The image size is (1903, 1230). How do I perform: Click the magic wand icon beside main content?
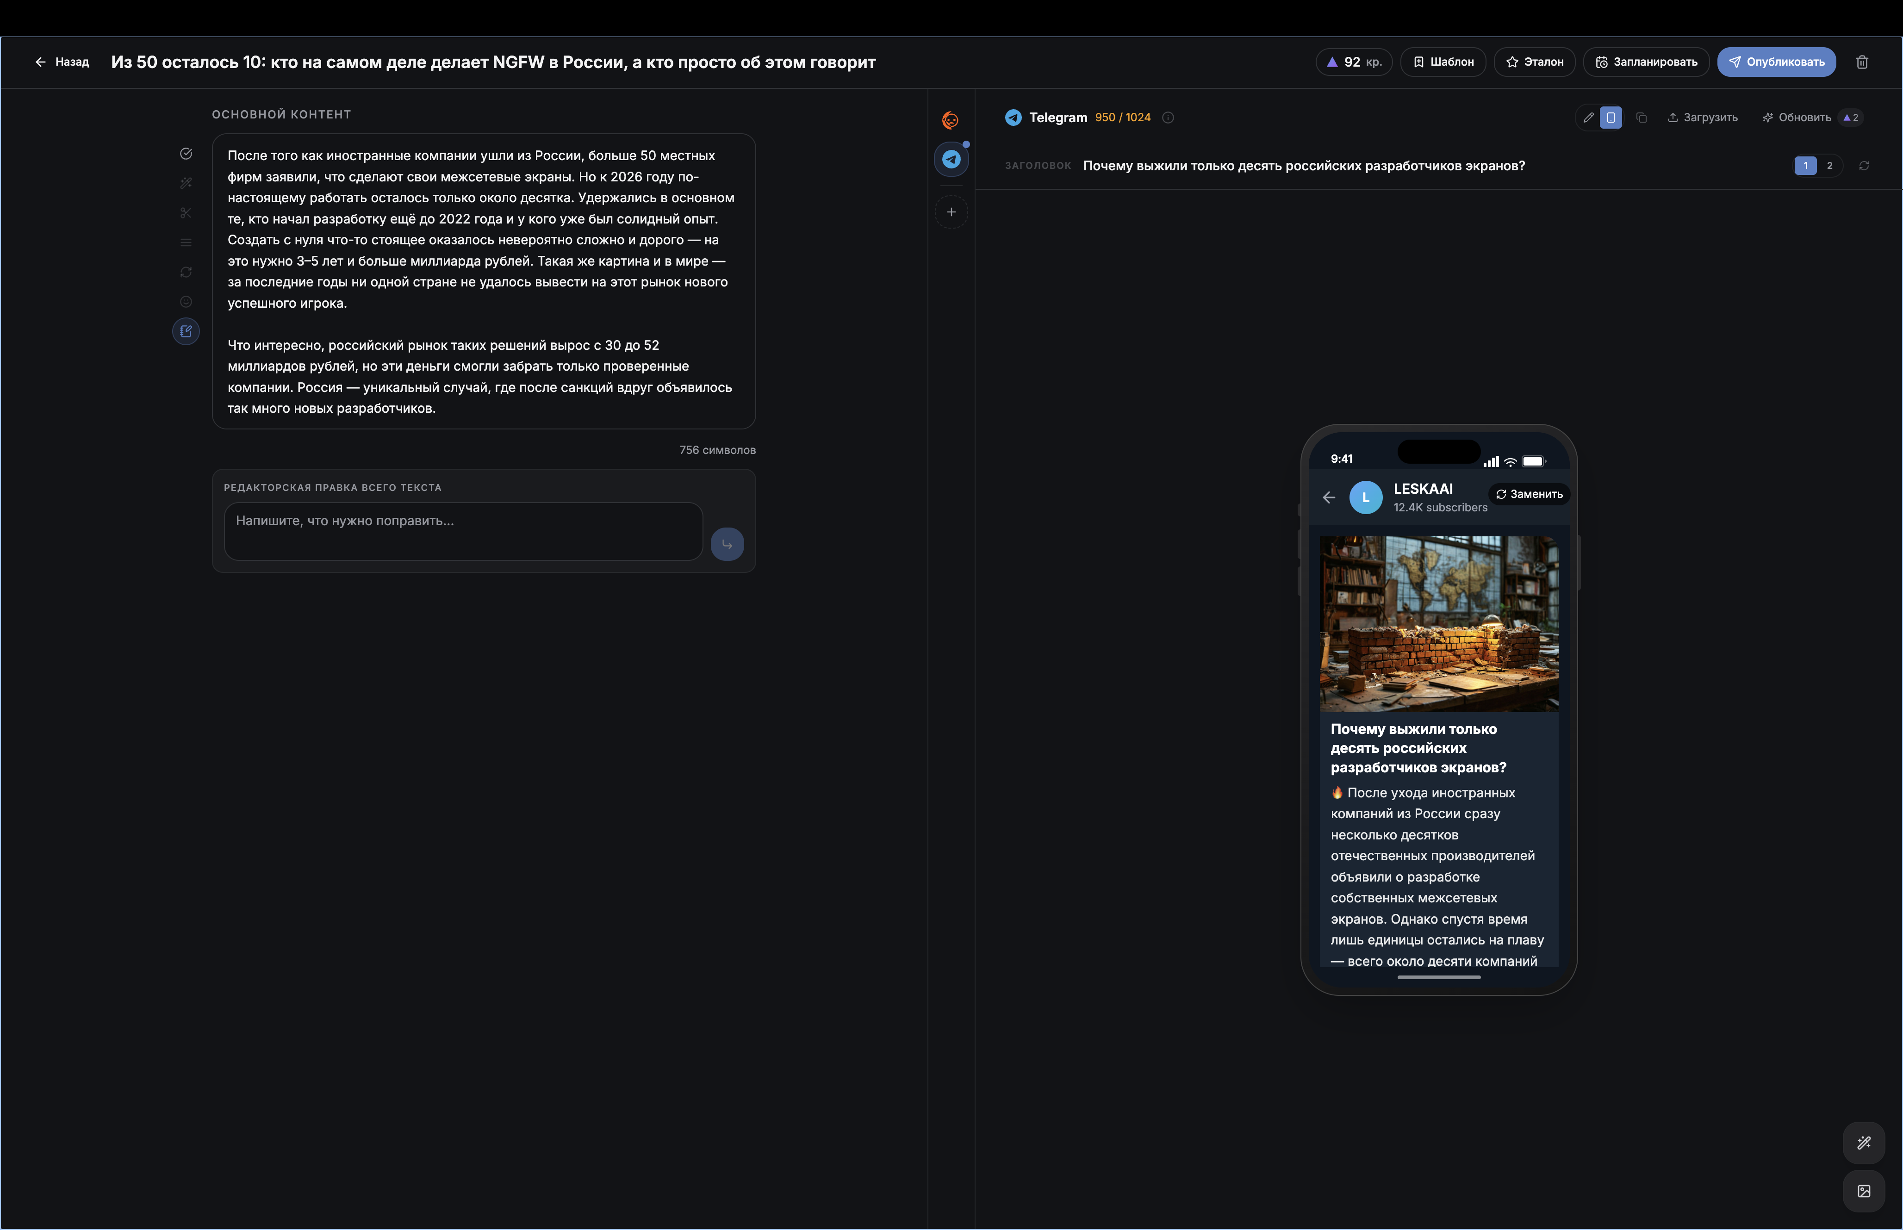point(186,183)
